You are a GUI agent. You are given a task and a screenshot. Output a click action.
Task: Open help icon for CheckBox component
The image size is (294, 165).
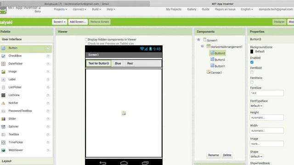pos(48,56)
